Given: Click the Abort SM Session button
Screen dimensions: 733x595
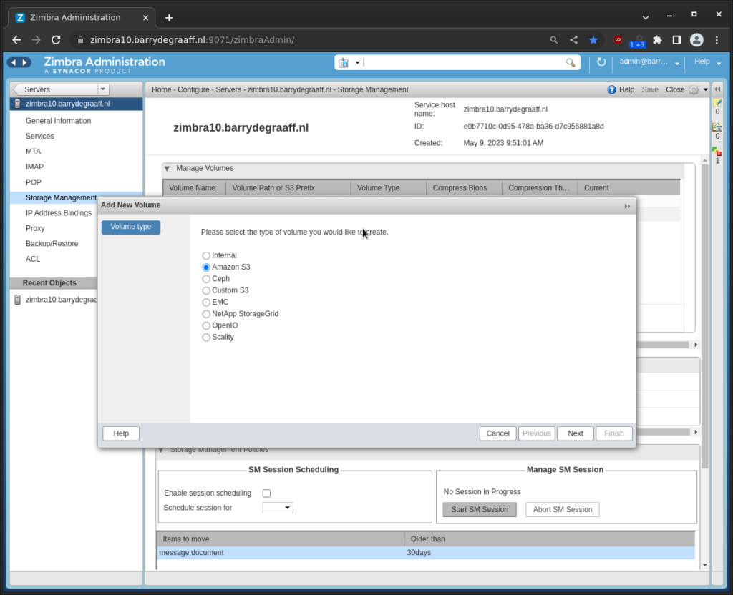Looking at the screenshot, I should click(x=563, y=509).
